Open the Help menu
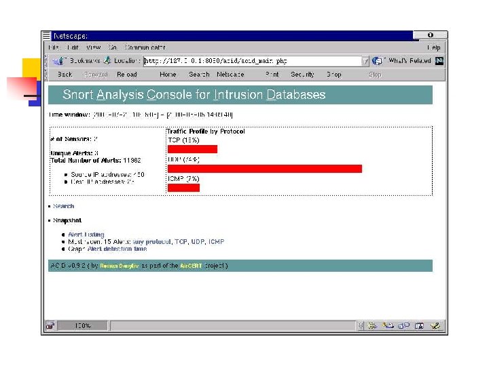The height and width of the screenshot is (366, 489). tap(434, 47)
